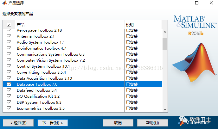Select Data Acquisition Toolbox 3.10 row
Image resolution: width=218 pixels, height=129 pixels.
coord(82,78)
